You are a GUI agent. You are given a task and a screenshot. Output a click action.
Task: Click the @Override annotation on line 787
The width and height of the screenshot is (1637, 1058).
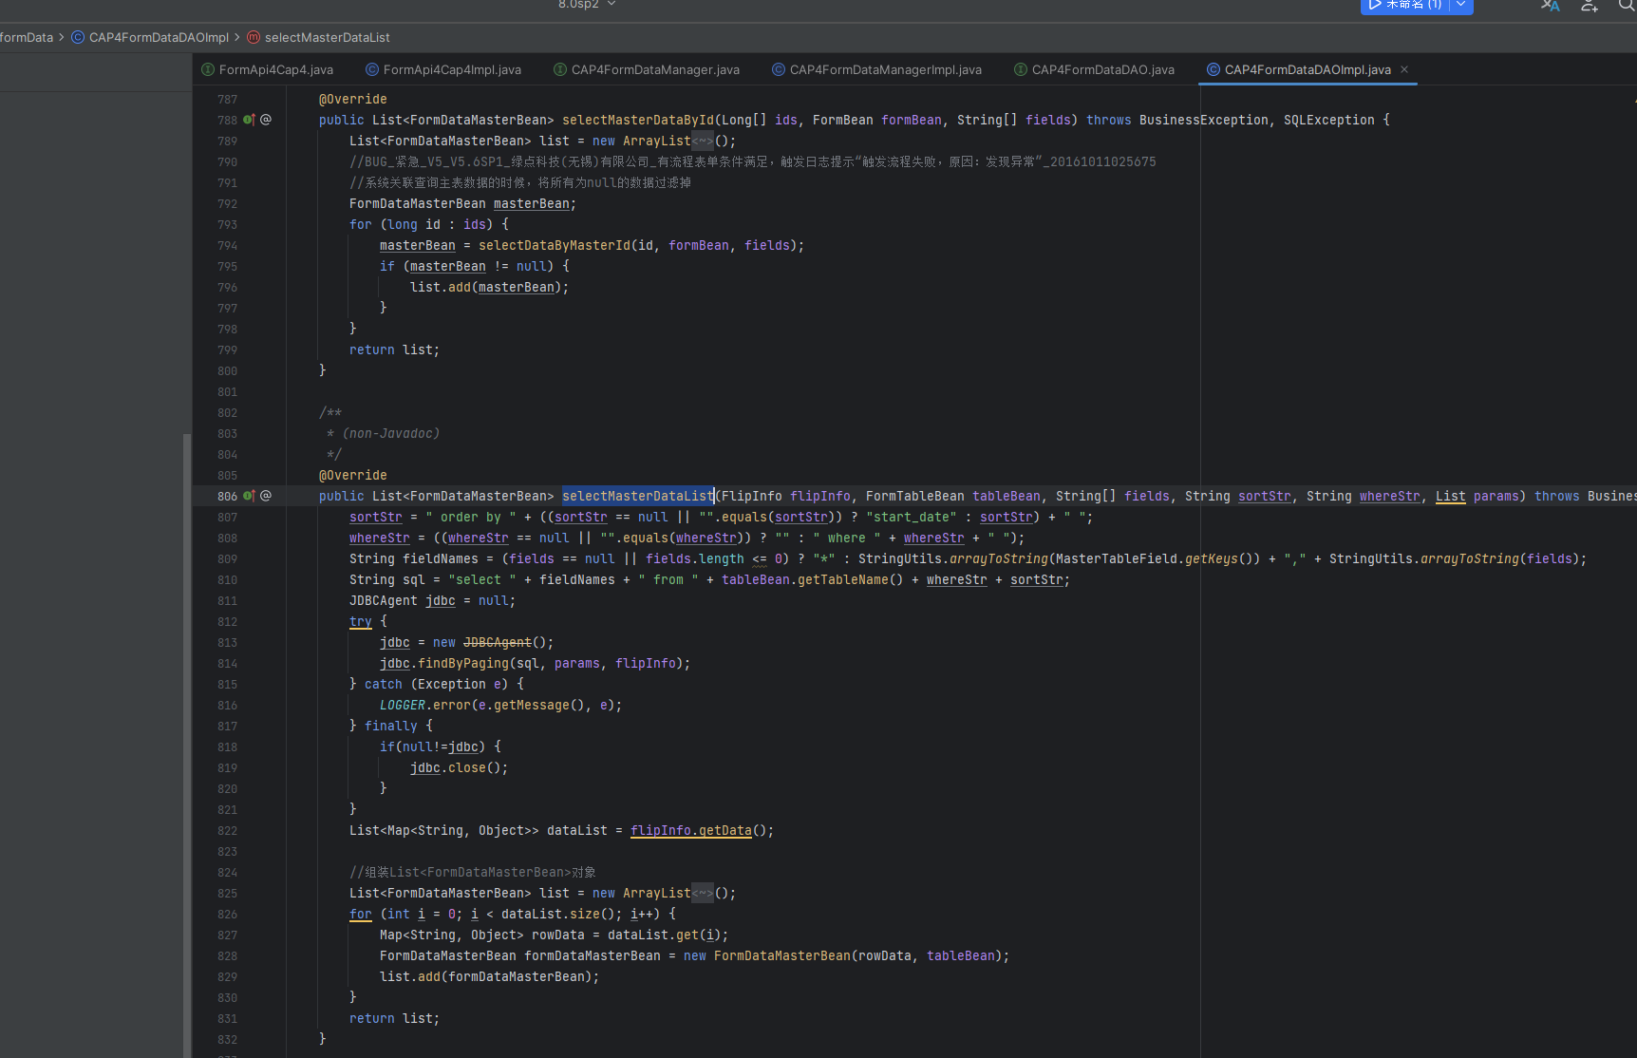[x=353, y=99]
